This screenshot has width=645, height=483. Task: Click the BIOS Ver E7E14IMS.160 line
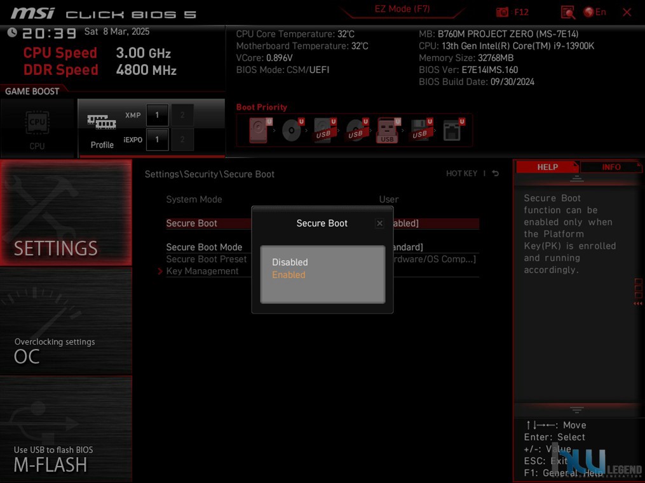pyautogui.click(x=468, y=70)
